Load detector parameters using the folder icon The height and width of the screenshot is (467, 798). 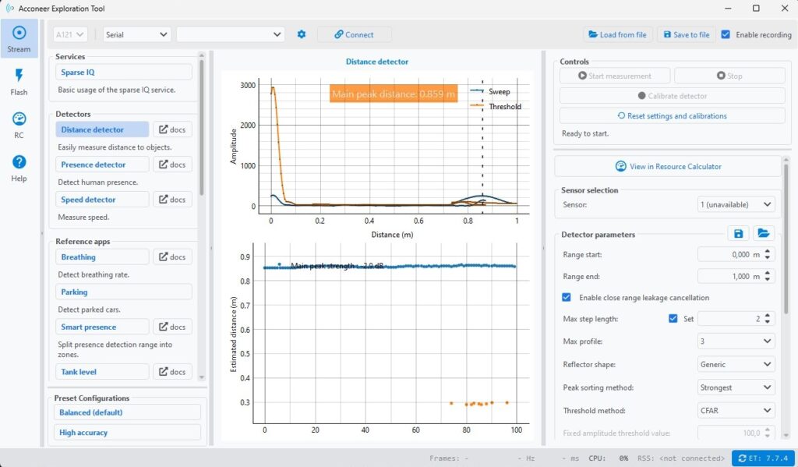pyautogui.click(x=763, y=233)
